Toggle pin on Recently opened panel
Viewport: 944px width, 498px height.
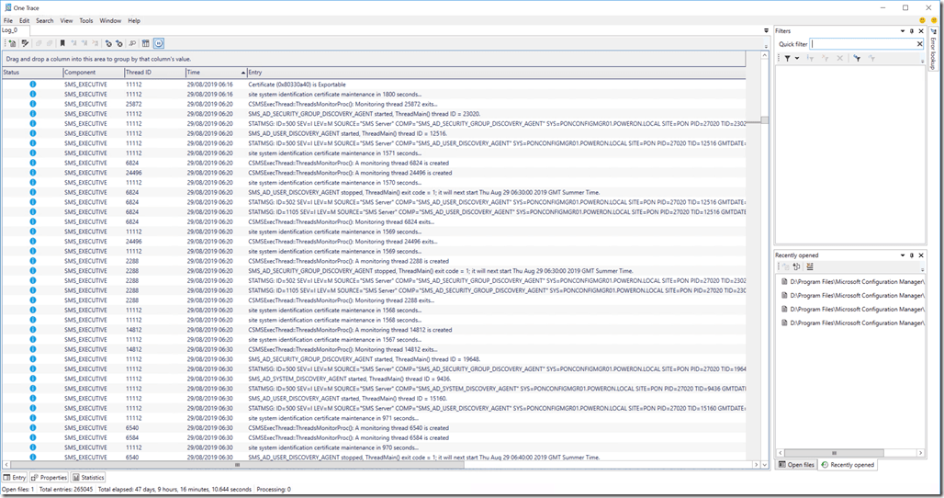click(911, 255)
